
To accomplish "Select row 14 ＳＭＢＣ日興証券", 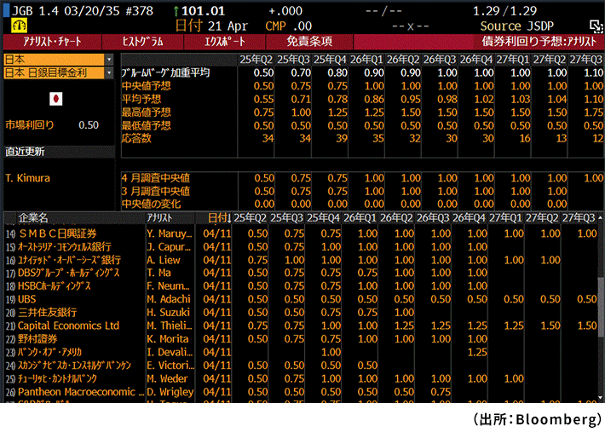I will tap(300, 233).
